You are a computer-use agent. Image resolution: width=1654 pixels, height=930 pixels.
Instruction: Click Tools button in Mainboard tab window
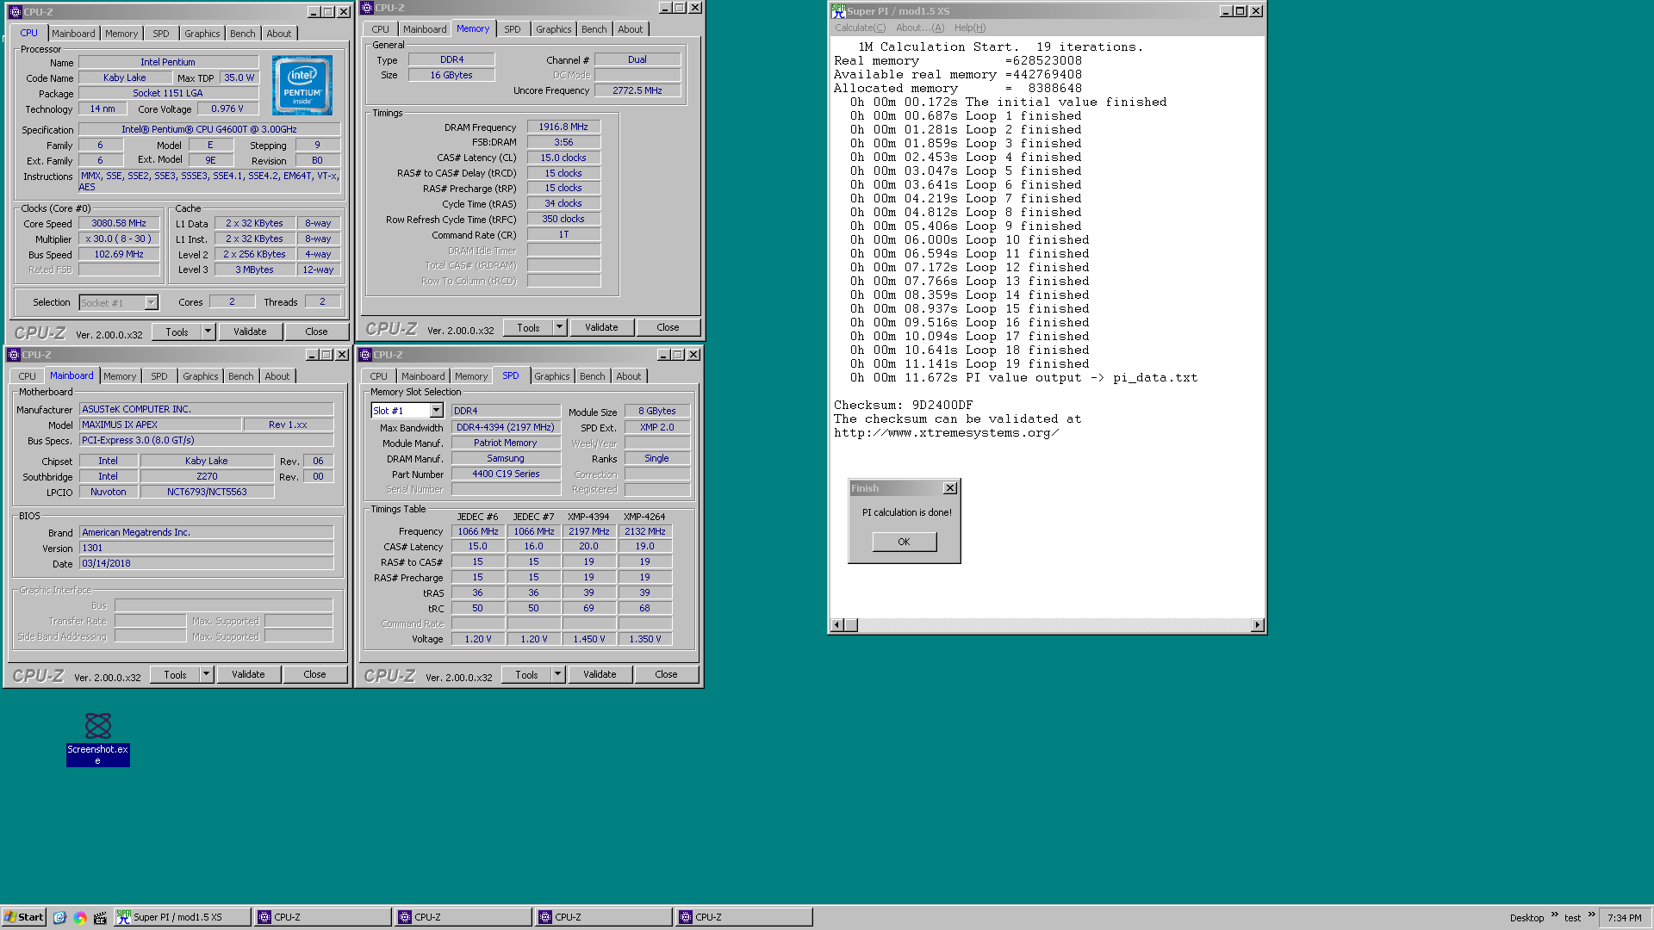coord(175,674)
